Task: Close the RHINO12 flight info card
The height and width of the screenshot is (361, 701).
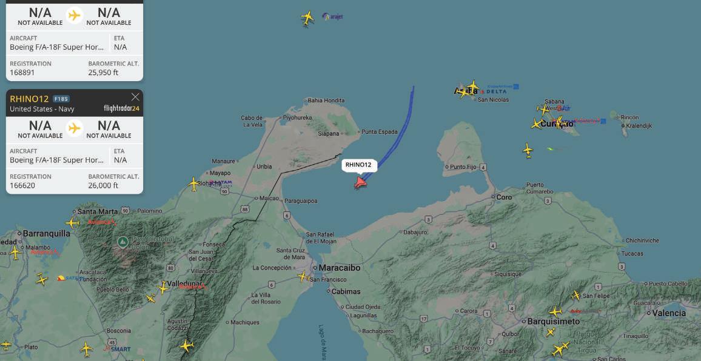Action: point(135,97)
